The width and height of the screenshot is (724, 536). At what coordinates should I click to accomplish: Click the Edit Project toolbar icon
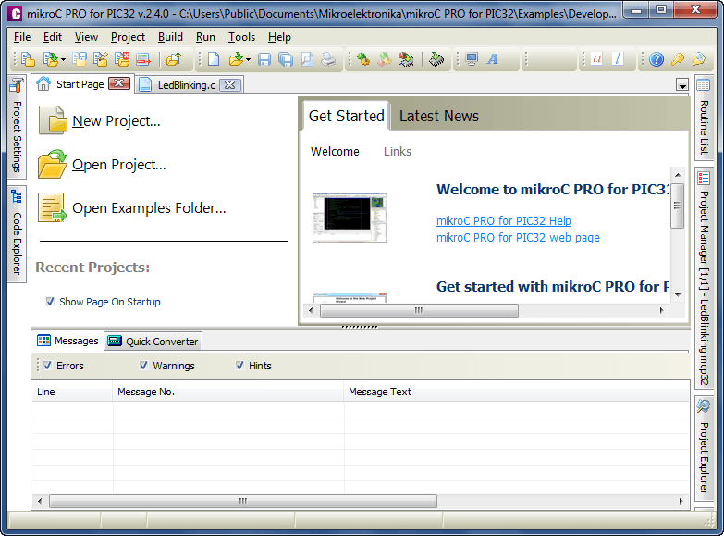[x=100, y=59]
